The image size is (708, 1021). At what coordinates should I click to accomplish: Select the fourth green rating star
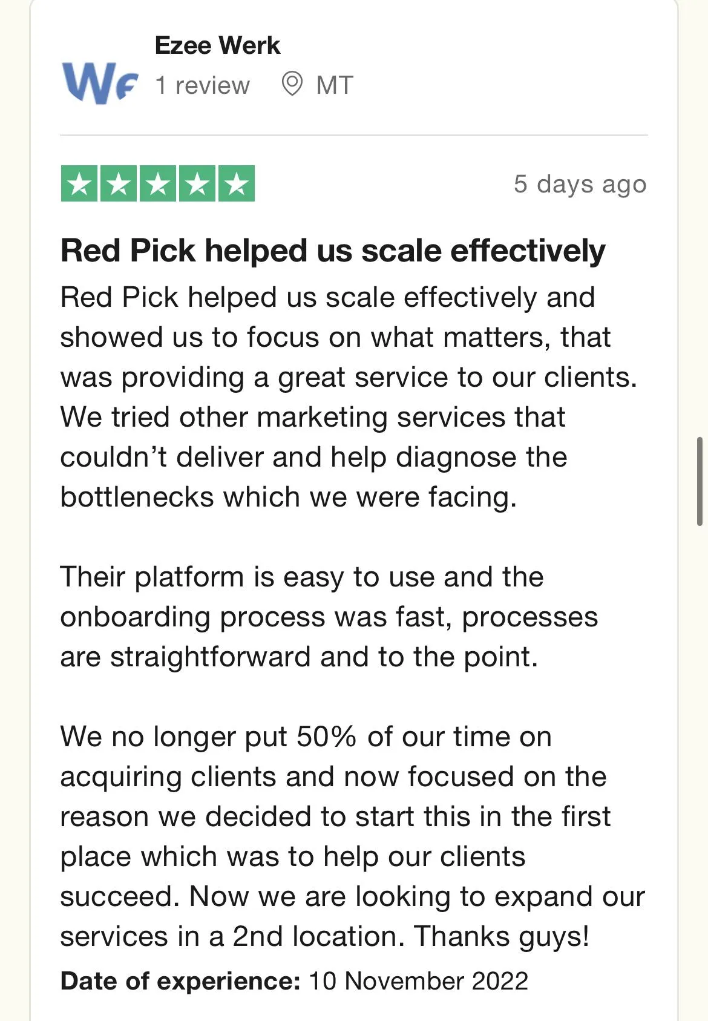[x=197, y=183]
